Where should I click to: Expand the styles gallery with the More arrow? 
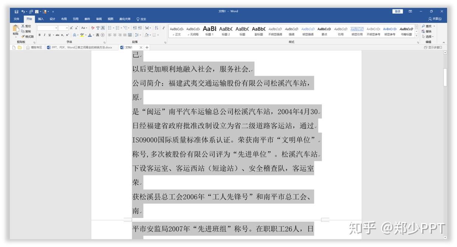416,36
